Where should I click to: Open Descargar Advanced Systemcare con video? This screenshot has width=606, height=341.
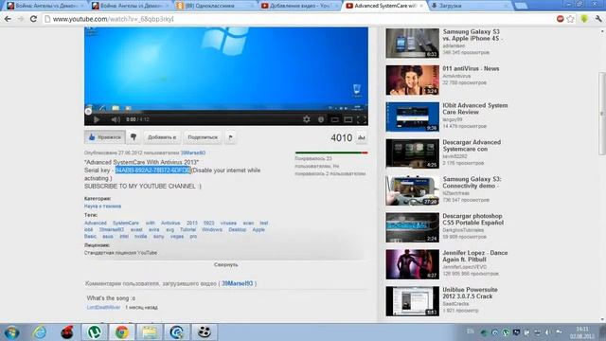tap(472, 146)
